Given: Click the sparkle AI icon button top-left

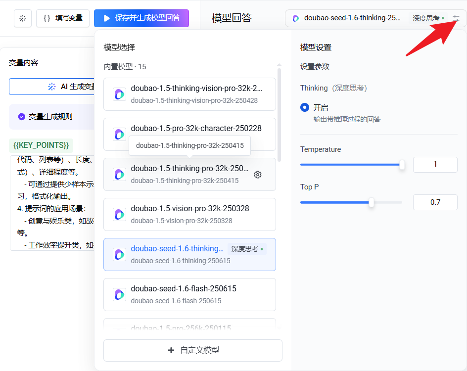Looking at the screenshot, I should (x=23, y=18).
